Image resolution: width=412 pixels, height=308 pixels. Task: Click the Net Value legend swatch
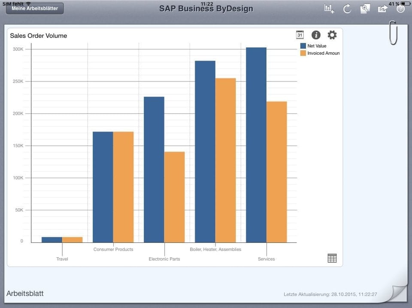pyautogui.click(x=303, y=46)
